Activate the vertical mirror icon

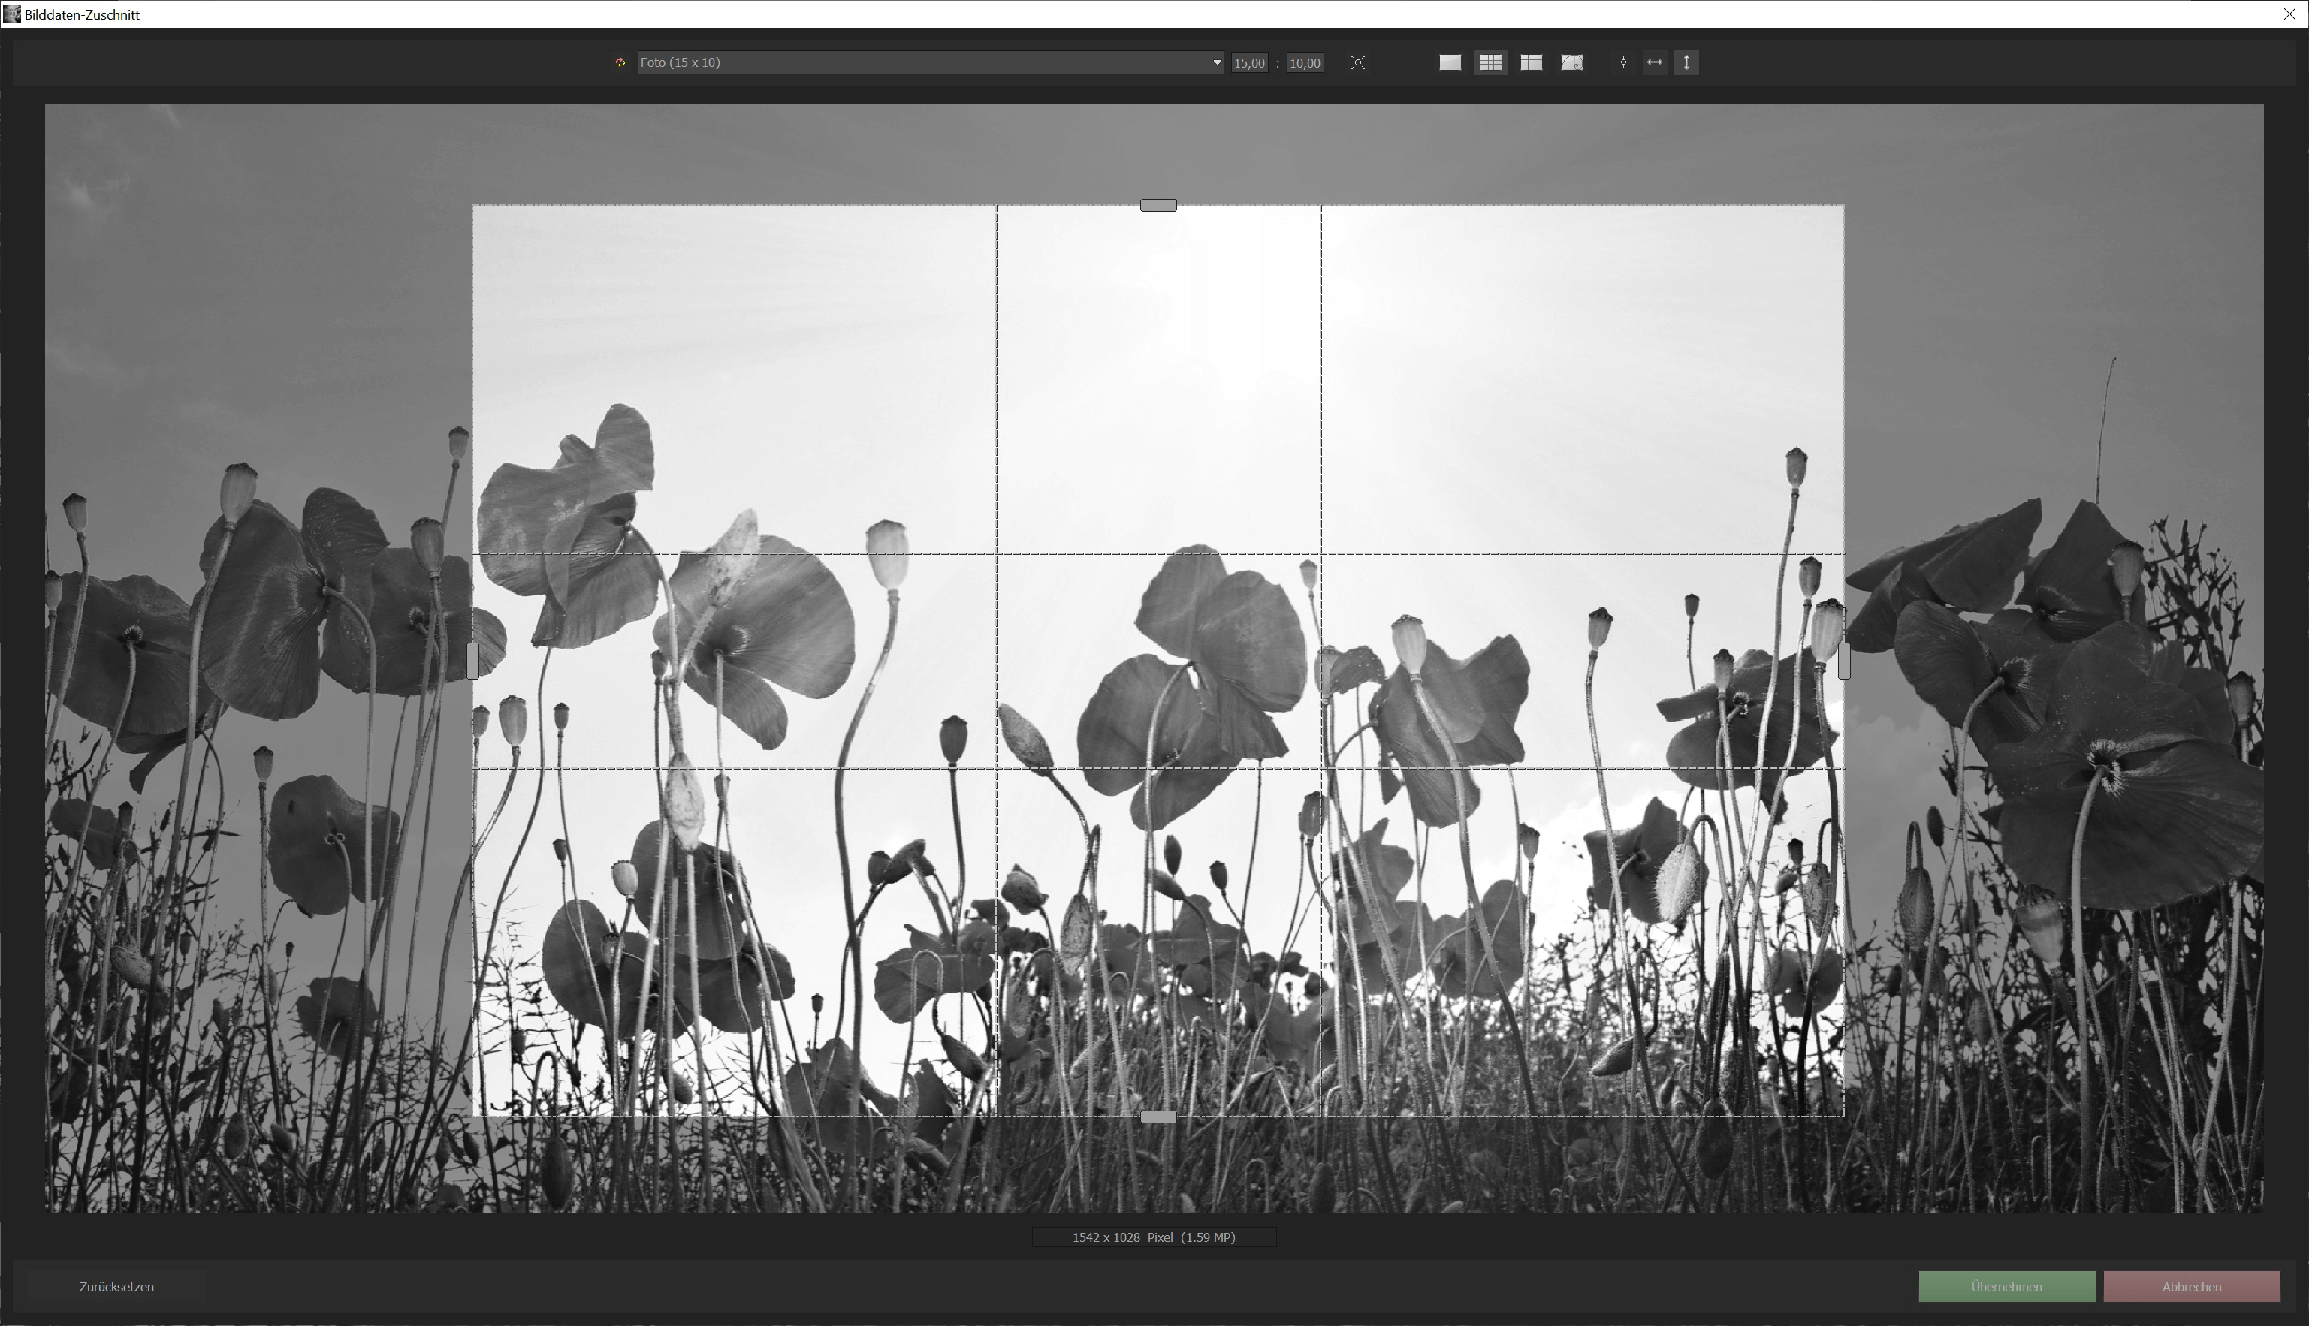[1686, 62]
